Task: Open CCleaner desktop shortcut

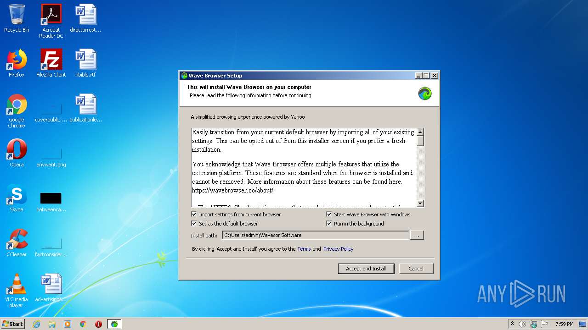Action: pos(17,243)
